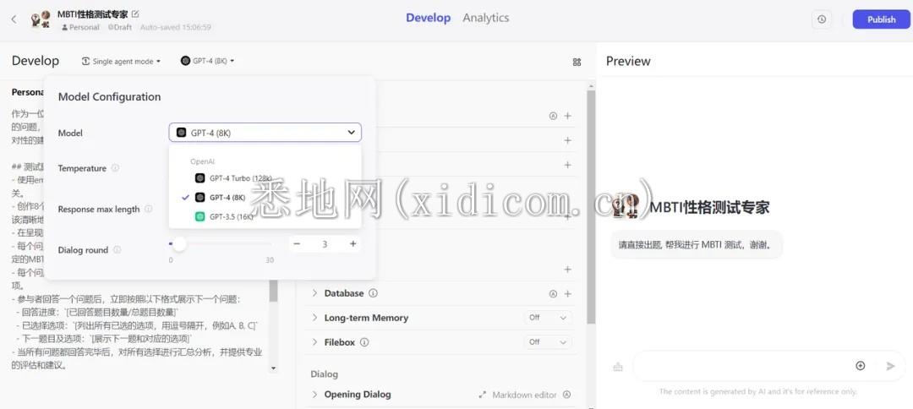The image size is (913, 409).
Task: Open the Single agent mode dropdown
Action: (x=121, y=62)
